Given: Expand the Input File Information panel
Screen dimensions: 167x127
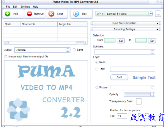Looking at the screenshot, I should [x=126, y=23].
